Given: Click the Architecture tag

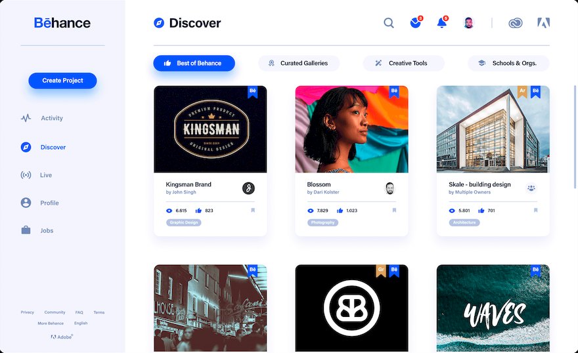Looking at the screenshot, I should pyautogui.click(x=464, y=222).
